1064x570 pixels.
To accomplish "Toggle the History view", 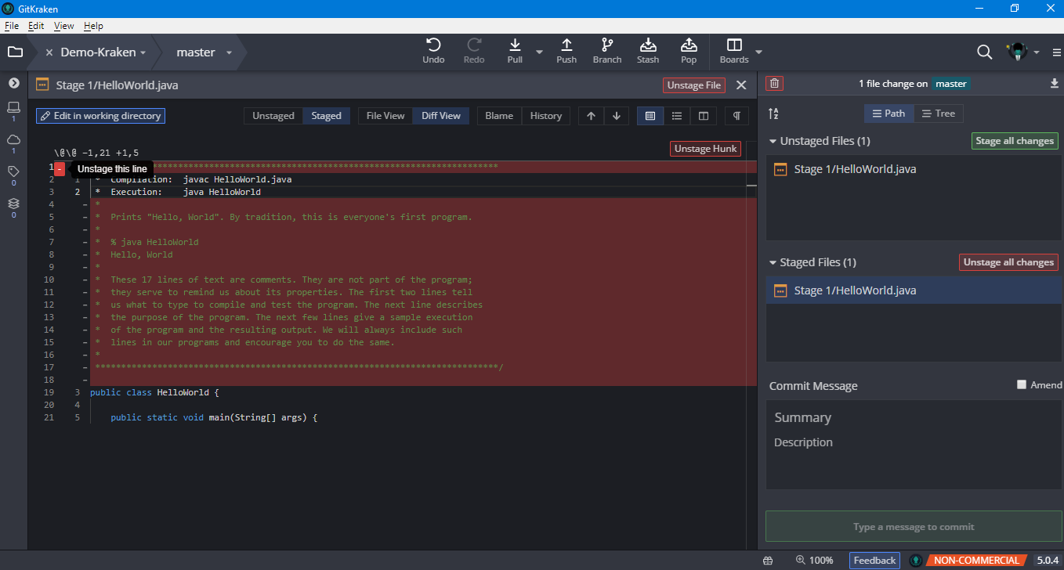I will (x=546, y=116).
